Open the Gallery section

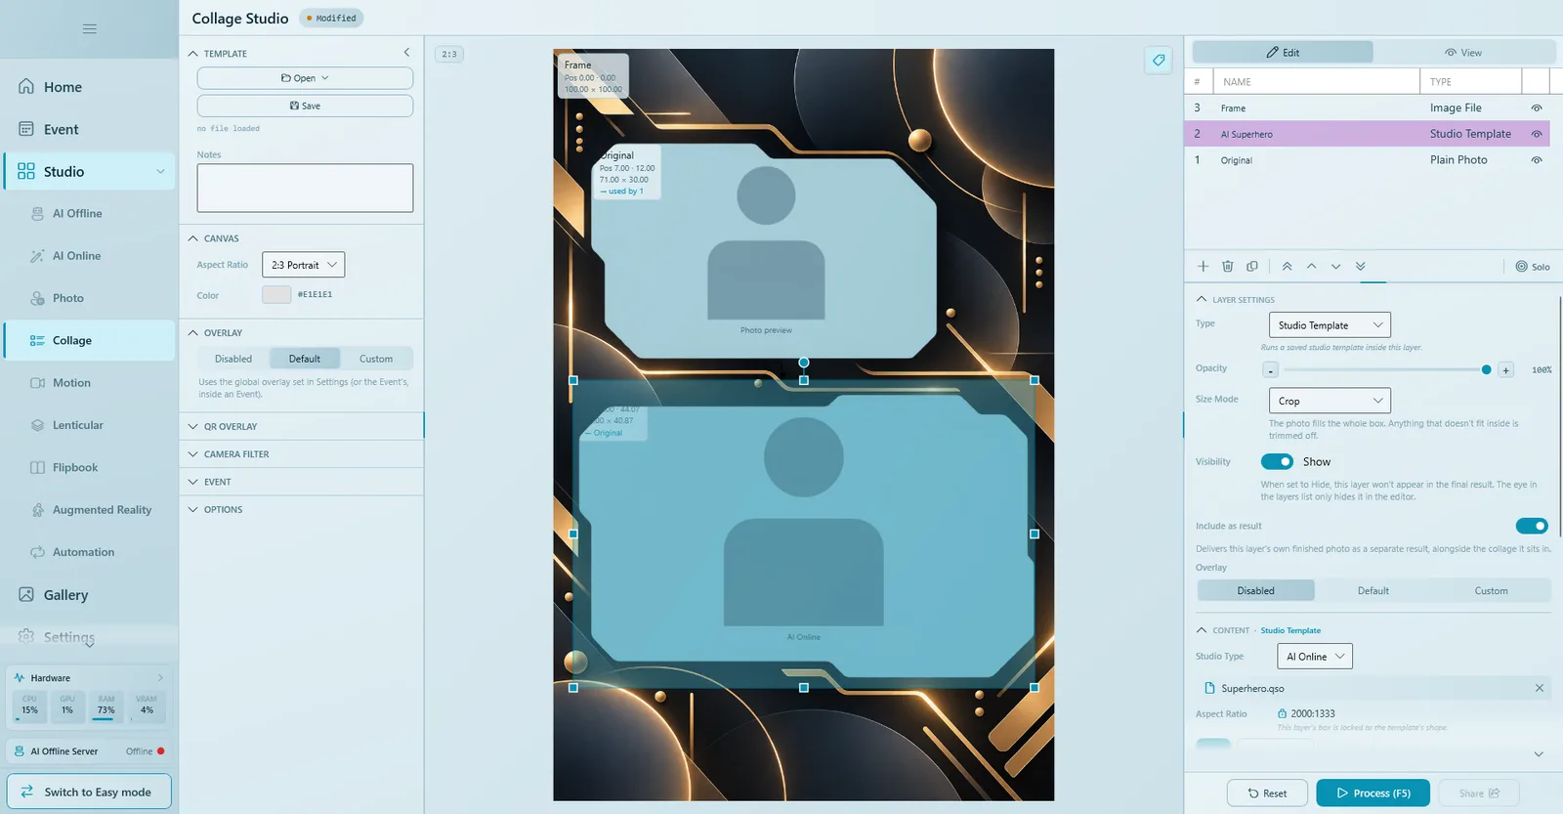(89, 595)
